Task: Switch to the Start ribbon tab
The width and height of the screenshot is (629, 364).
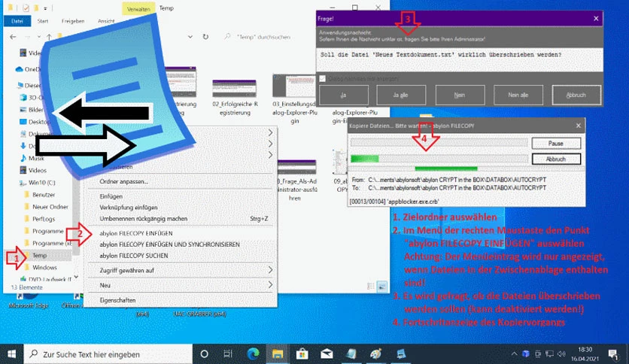Action: (43, 21)
